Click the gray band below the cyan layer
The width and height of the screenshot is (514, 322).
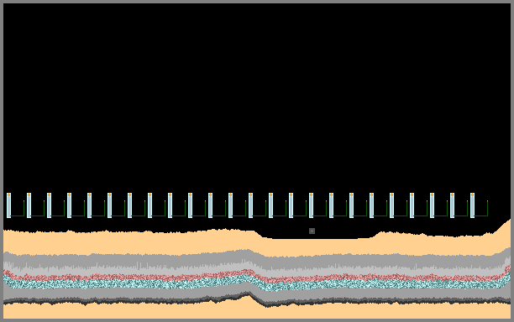click(x=255, y=293)
